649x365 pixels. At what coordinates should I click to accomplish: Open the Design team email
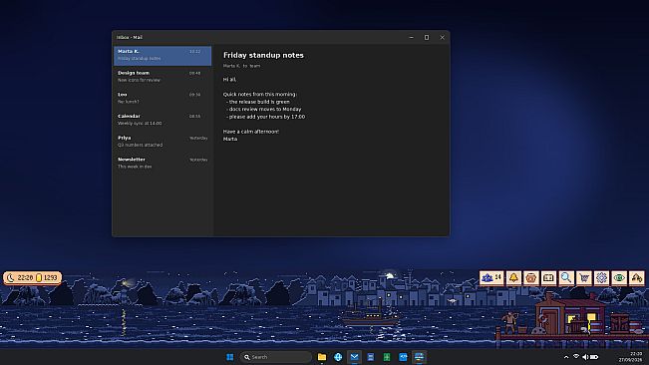[x=162, y=77]
